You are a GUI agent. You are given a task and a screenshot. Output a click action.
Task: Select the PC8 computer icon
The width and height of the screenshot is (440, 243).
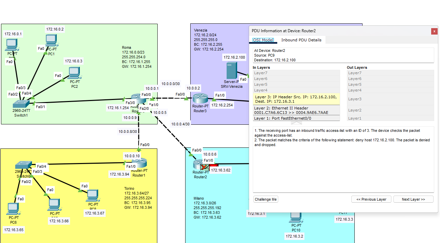click(x=93, y=195)
